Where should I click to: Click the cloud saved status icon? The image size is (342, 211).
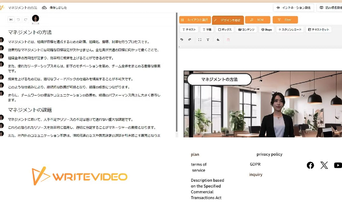click(x=44, y=8)
